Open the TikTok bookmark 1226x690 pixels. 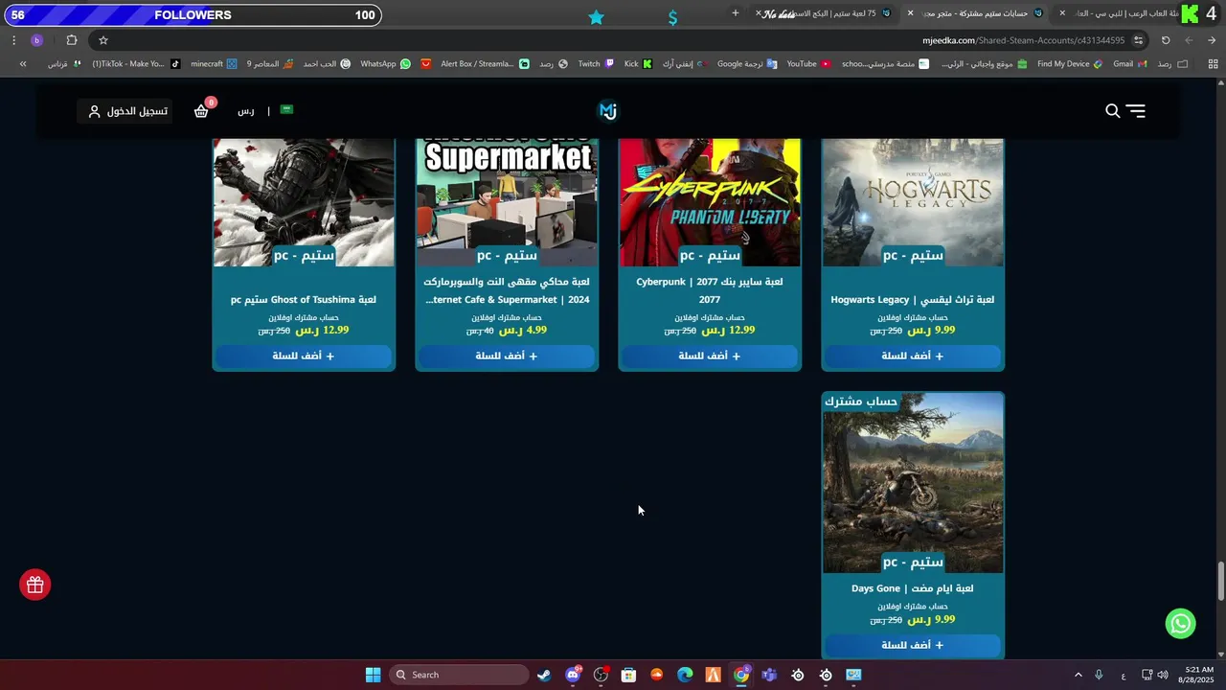(x=136, y=64)
